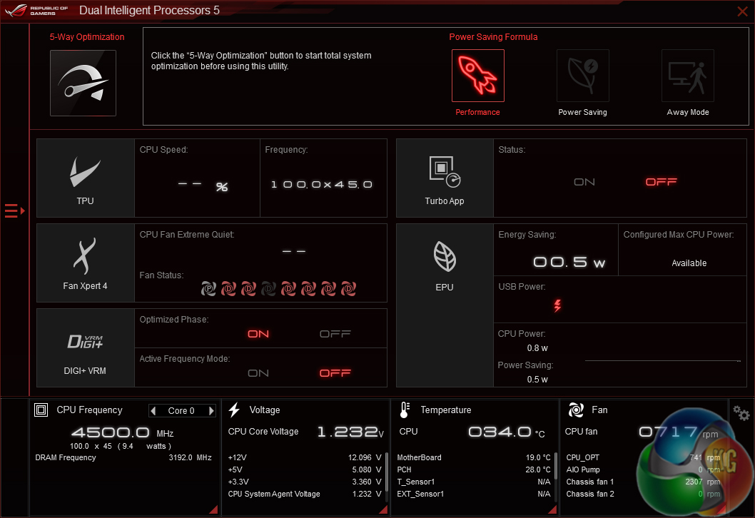Set Optimized Phase to OFF
This screenshot has height=518, width=755.
(335, 334)
